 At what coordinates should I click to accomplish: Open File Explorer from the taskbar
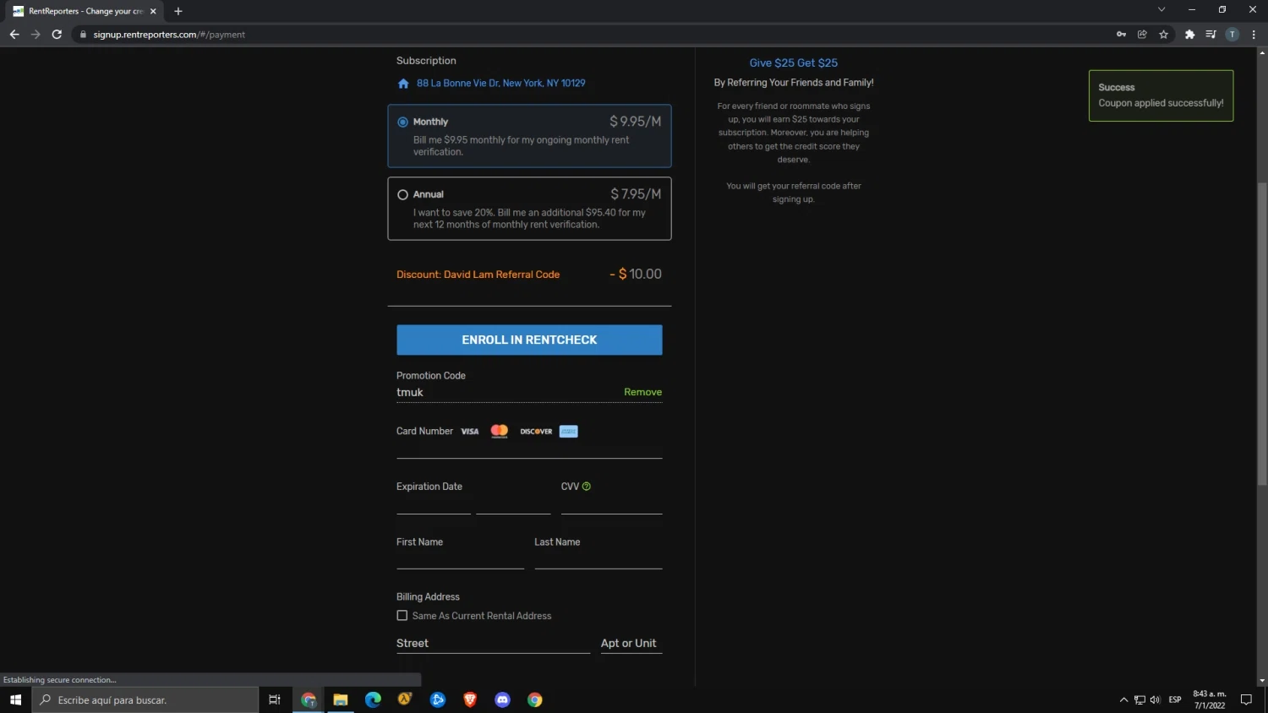pyautogui.click(x=341, y=699)
